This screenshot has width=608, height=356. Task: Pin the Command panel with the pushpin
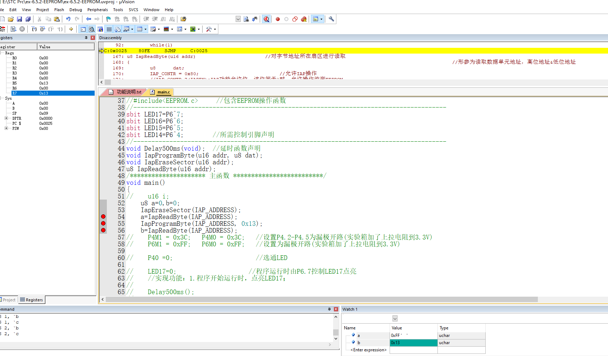pos(329,309)
